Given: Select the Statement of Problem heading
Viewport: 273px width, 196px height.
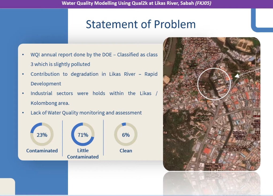Looking at the screenshot, I should tap(141, 24).
